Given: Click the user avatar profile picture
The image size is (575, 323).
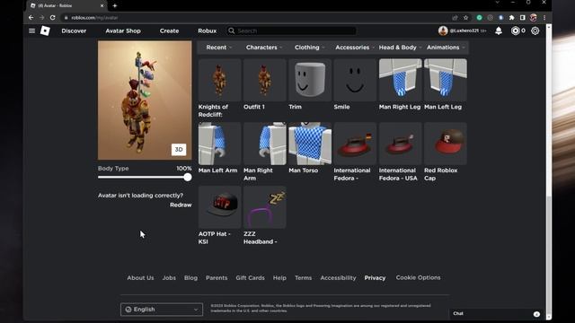Looking at the screenshot, I should pos(443,31).
